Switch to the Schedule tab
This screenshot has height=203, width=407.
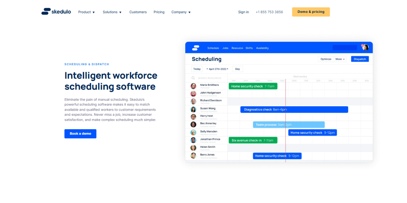click(213, 48)
